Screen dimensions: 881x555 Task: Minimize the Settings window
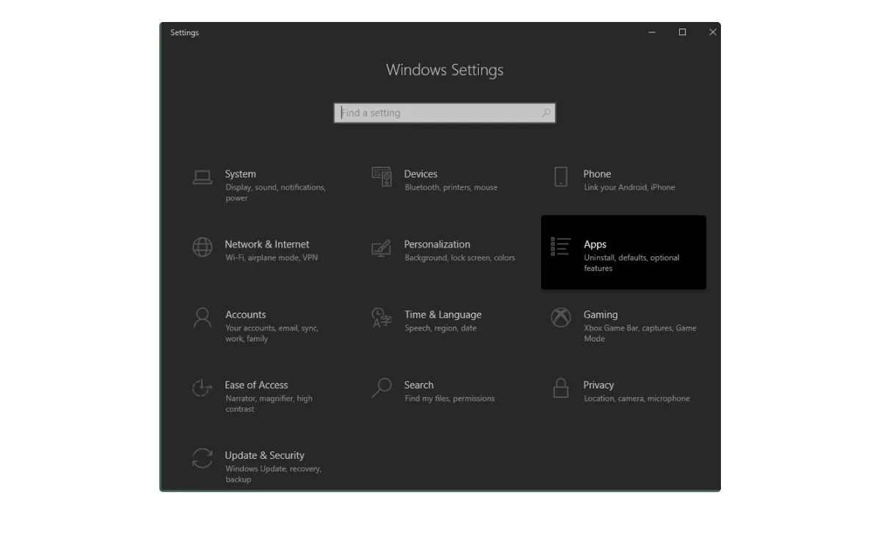pyautogui.click(x=652, y=32)
